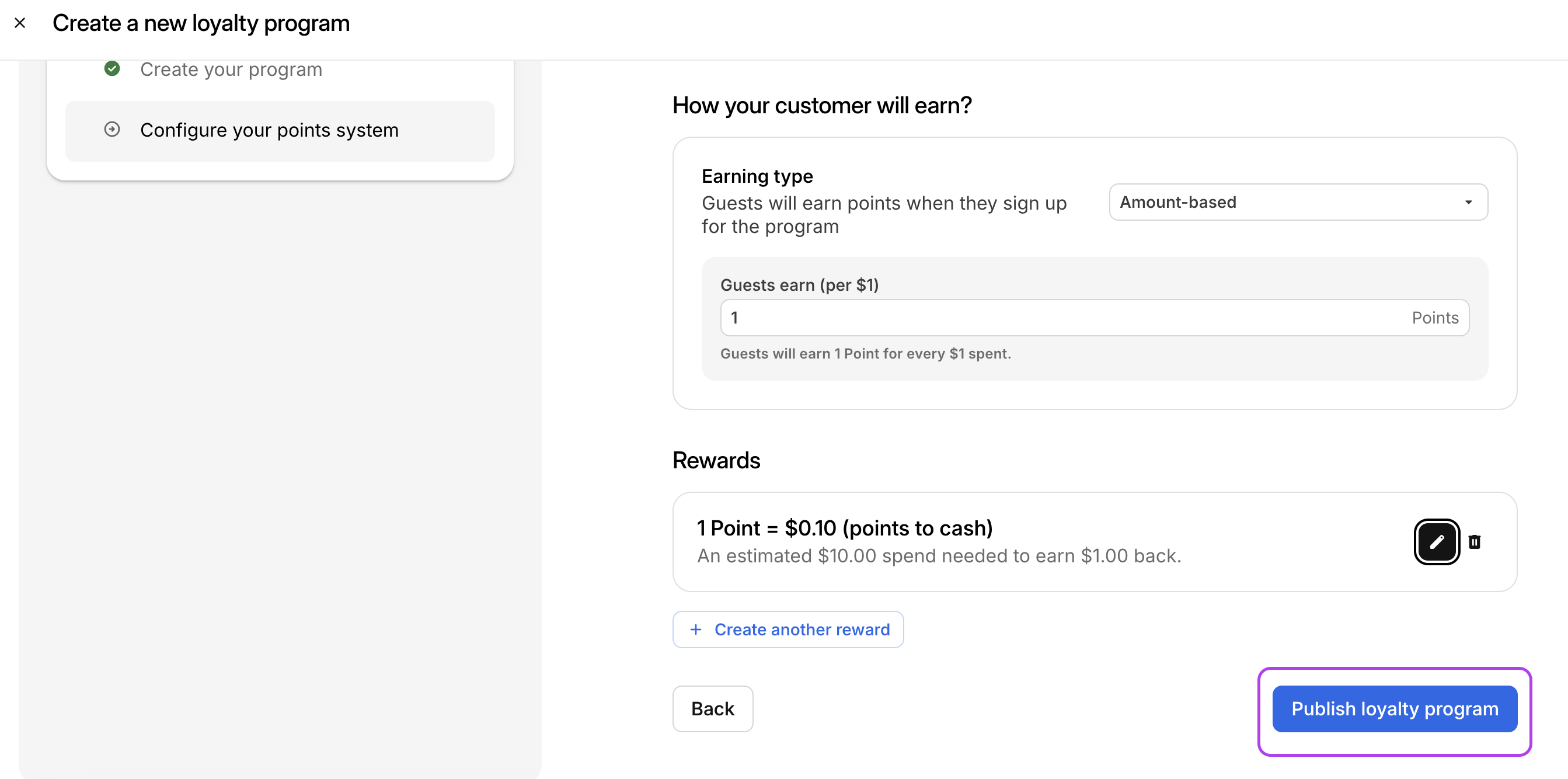The height and width of the screenshot is (779, 1568).
Task: Publish the loyalty program
Action: click(1394, 709)
